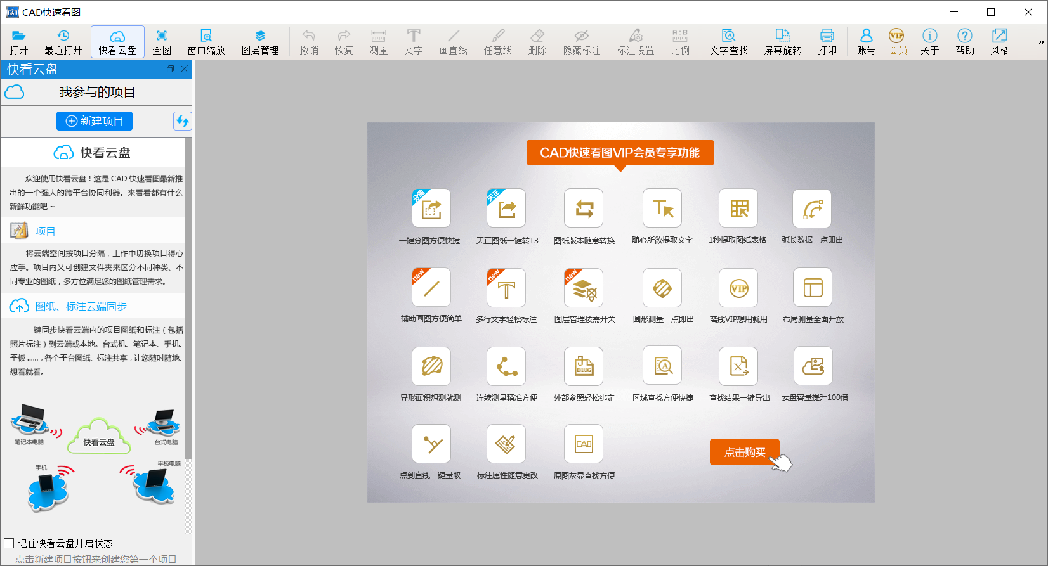Image resolution: width=1048 pixels, height=566 pixels.
Task: Select the 窗口缩放 zoom window tool
Action: [206, 42]
